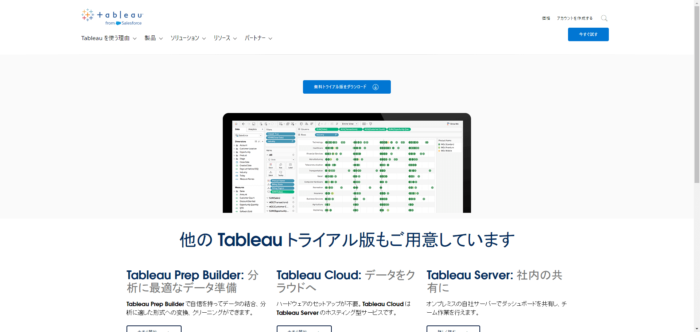Viewport: 700px width, 332px height.
Task: Click heading 他の Tableau トライアル版もご用意しています
Action: click(347, 240)
